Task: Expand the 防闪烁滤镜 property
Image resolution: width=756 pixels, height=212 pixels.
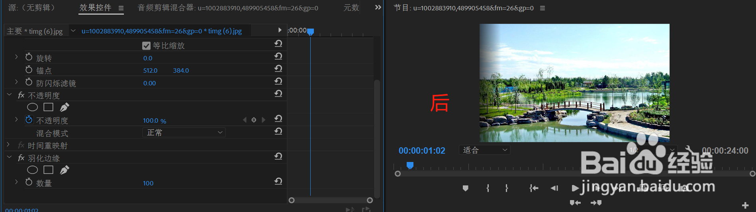Action: (x=16, y=82)
